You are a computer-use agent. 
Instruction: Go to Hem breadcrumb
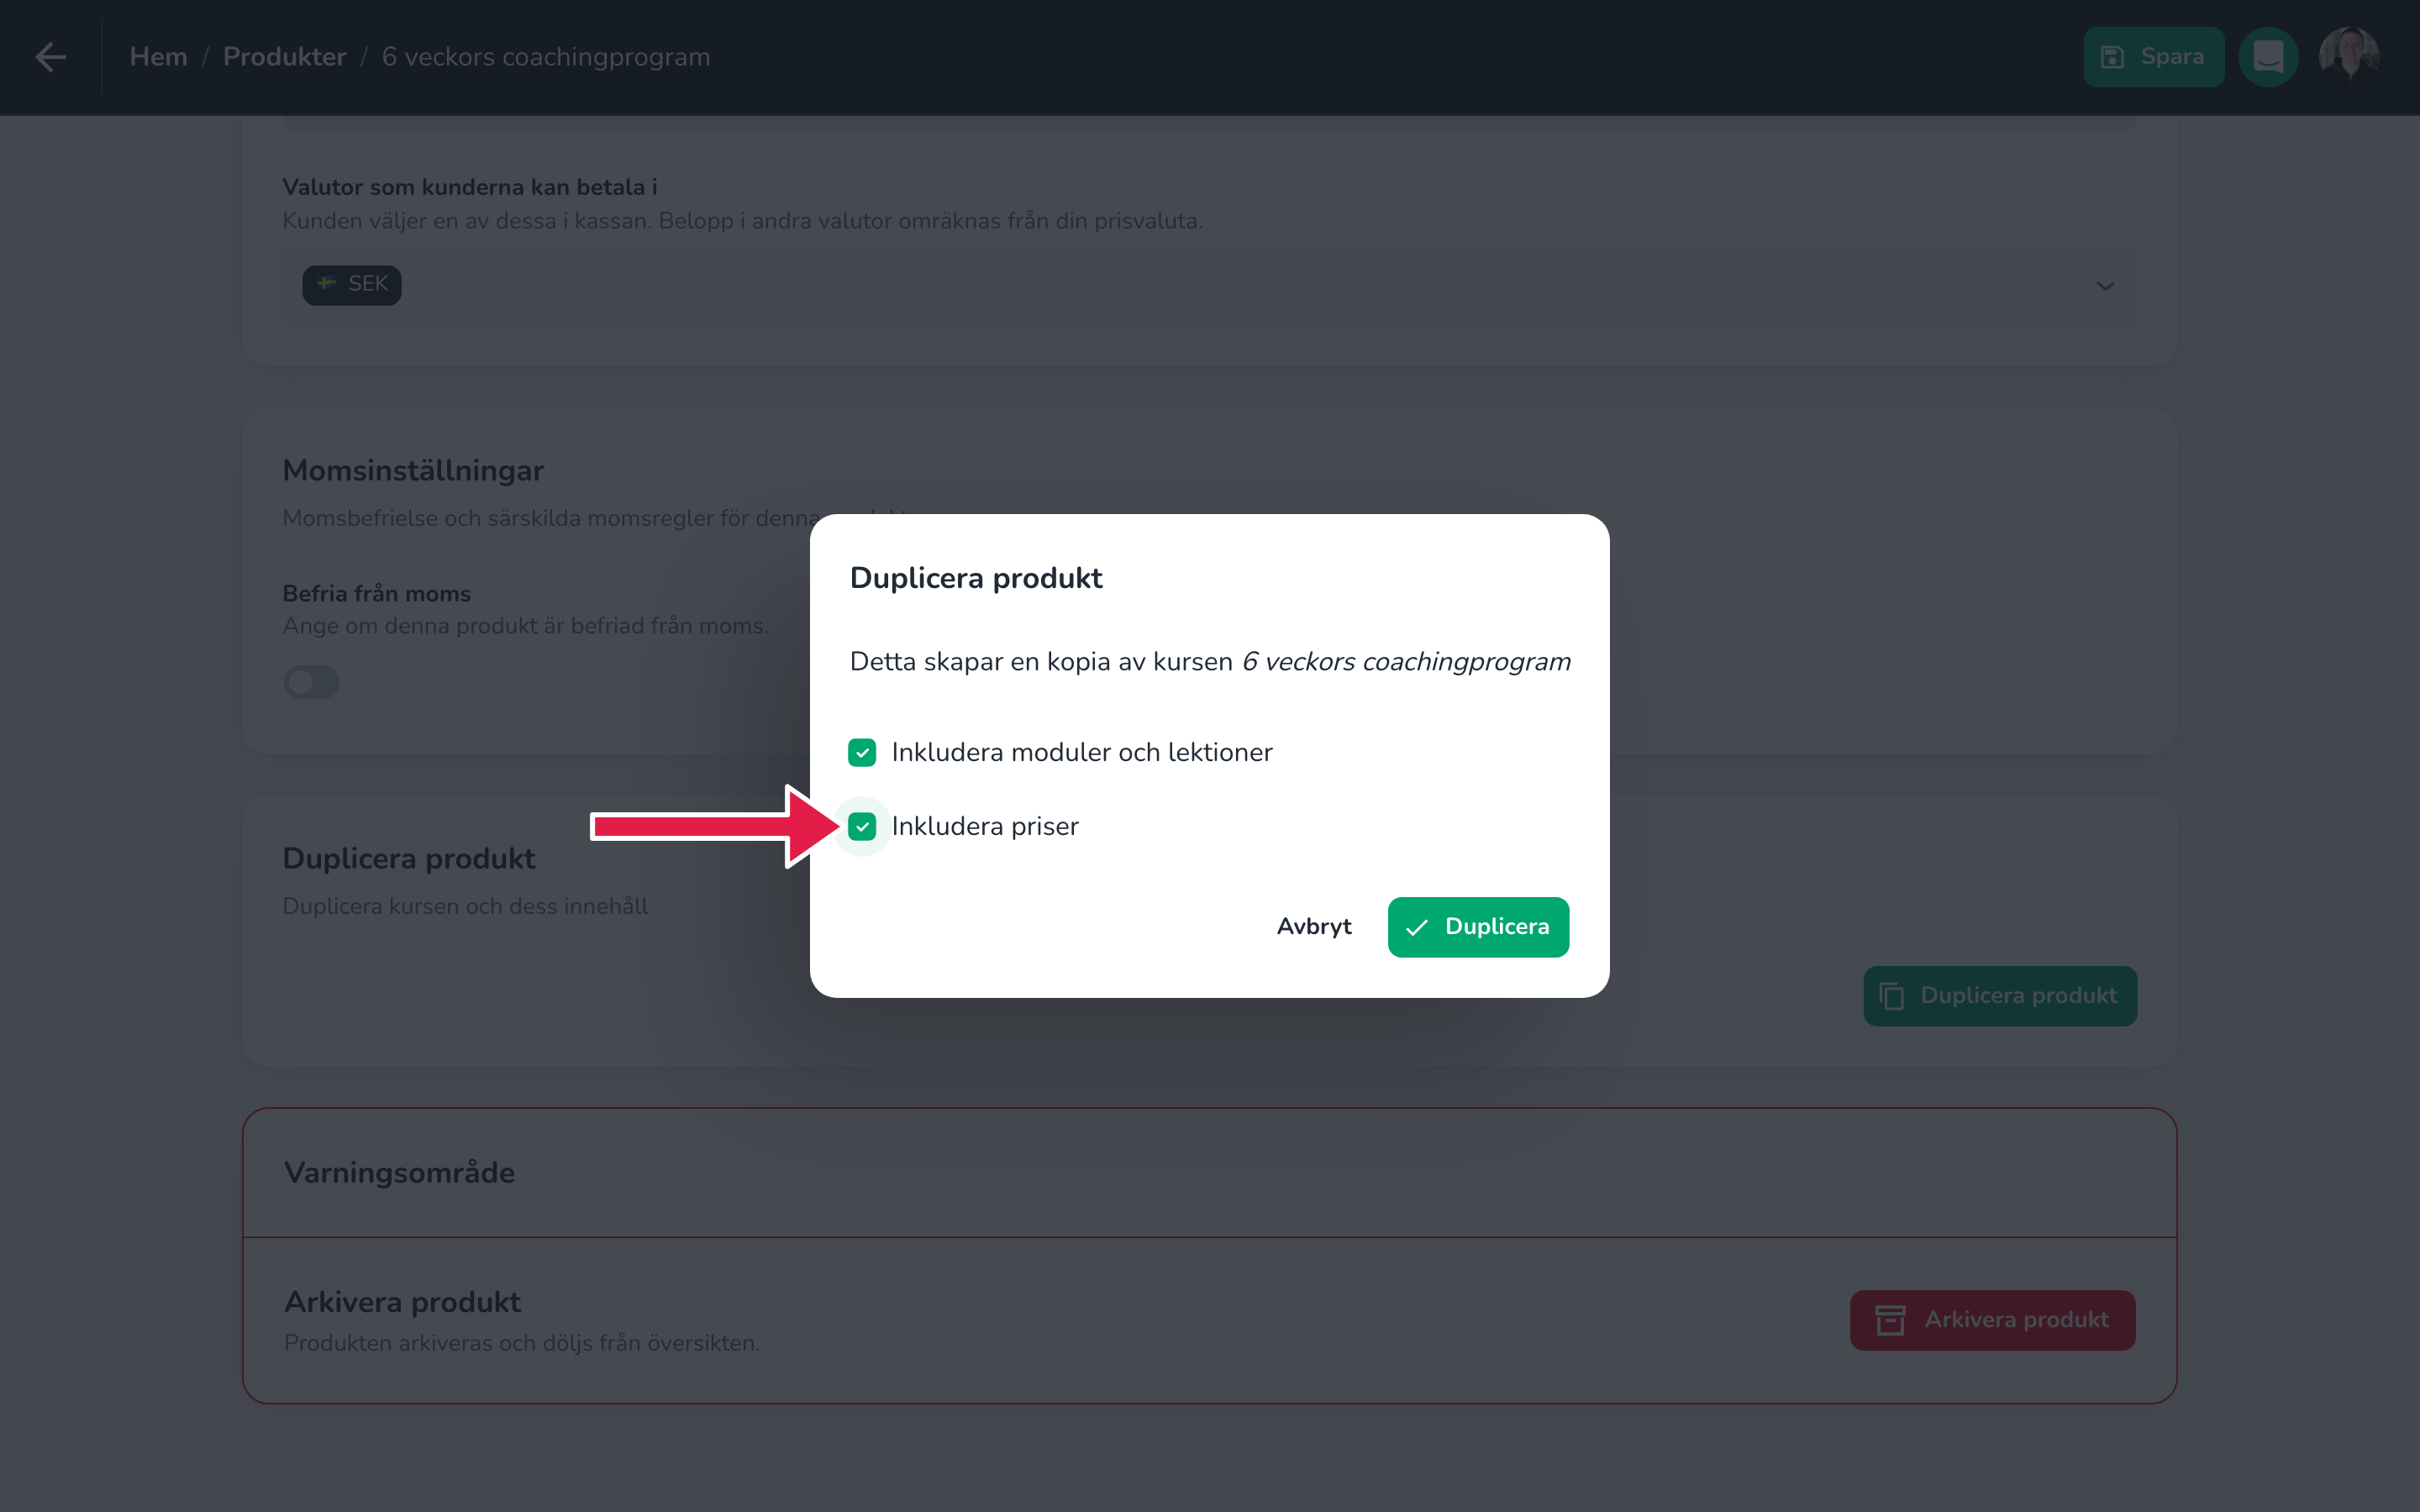(x=158, y=57)
